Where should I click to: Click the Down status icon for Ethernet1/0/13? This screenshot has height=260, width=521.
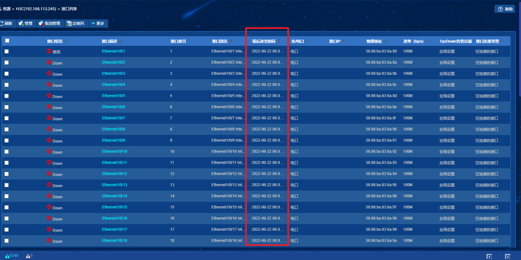click(49, 185)
